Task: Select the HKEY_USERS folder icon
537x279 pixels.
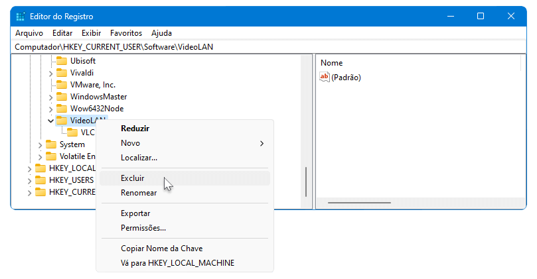Action: (40, 180)
